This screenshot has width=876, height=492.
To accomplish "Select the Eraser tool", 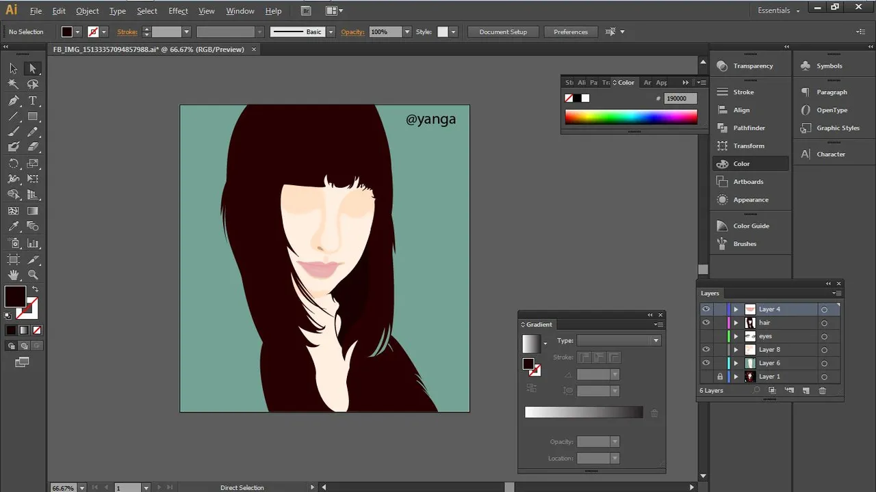I will coord(32,147).
